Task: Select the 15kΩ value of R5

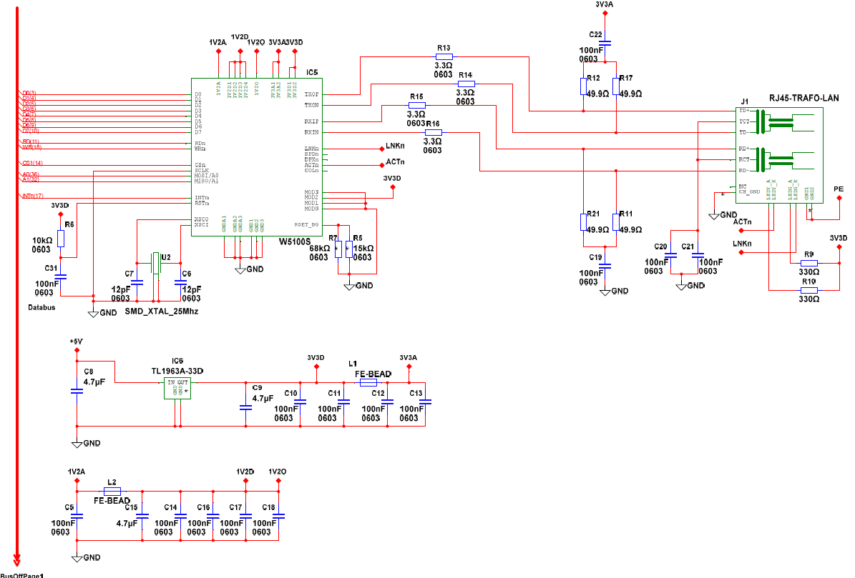Action: tap(363, 249)
